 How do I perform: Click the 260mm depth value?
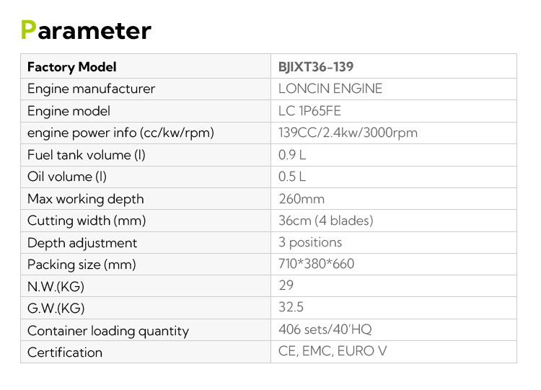tap(302, 199)
